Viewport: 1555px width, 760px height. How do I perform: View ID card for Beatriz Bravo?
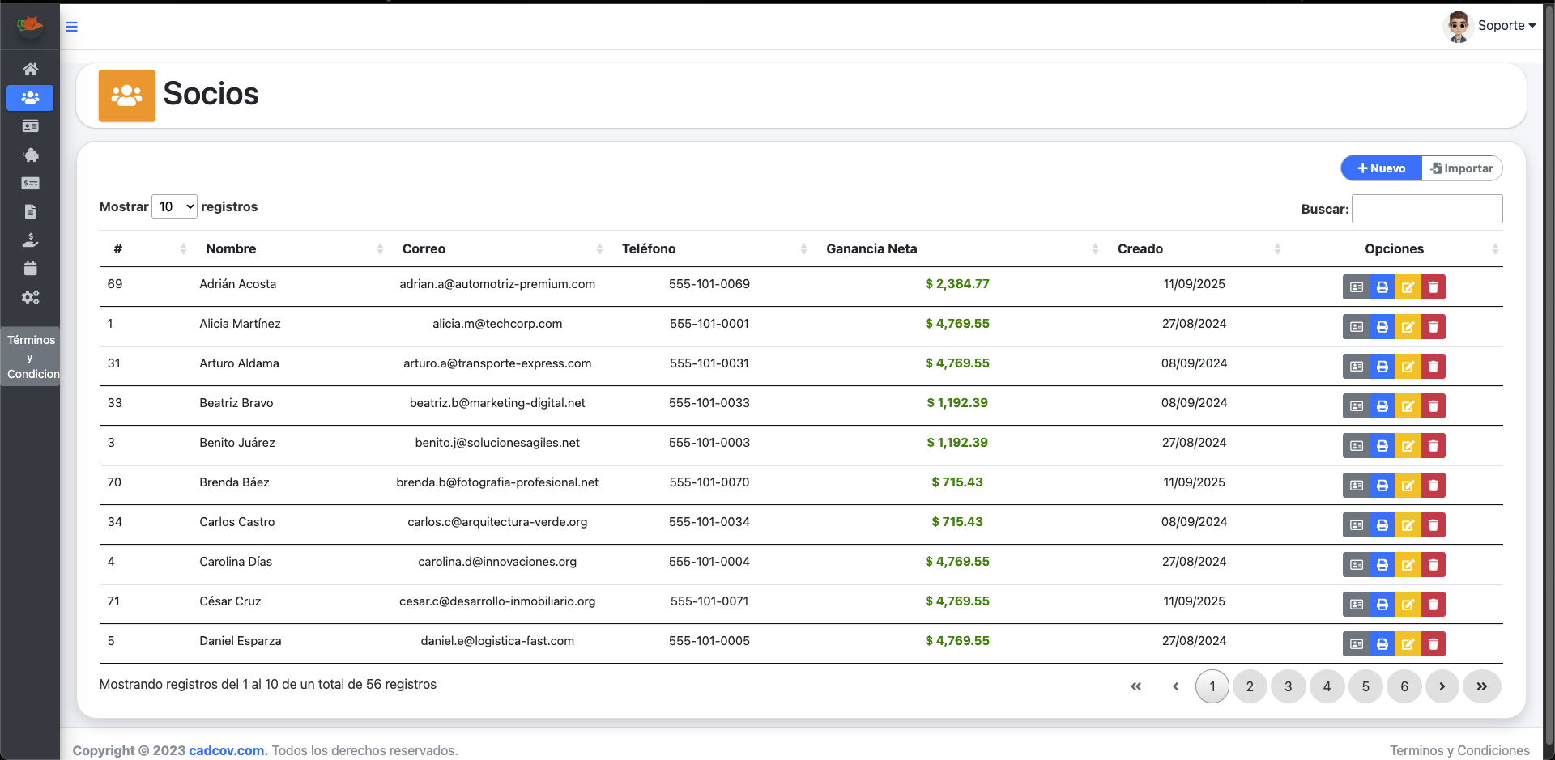click(x=1357, y=406)
